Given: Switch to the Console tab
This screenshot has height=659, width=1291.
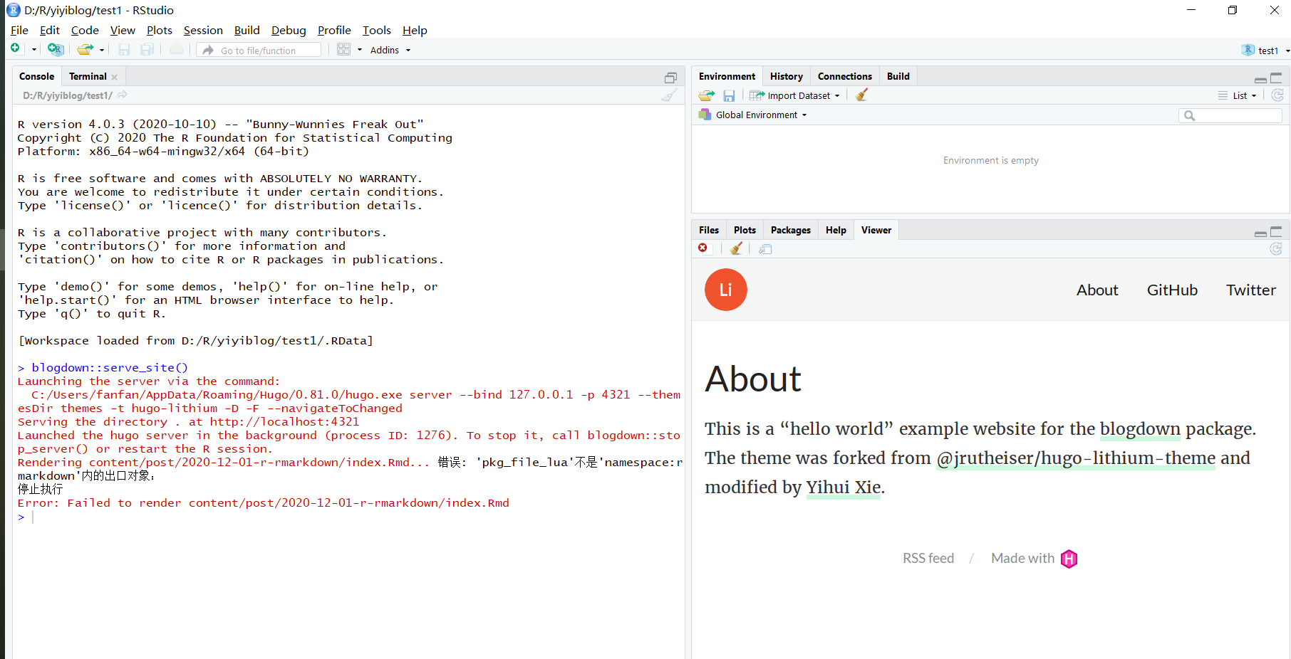Looking at the screenshot, I should point(37,76).
